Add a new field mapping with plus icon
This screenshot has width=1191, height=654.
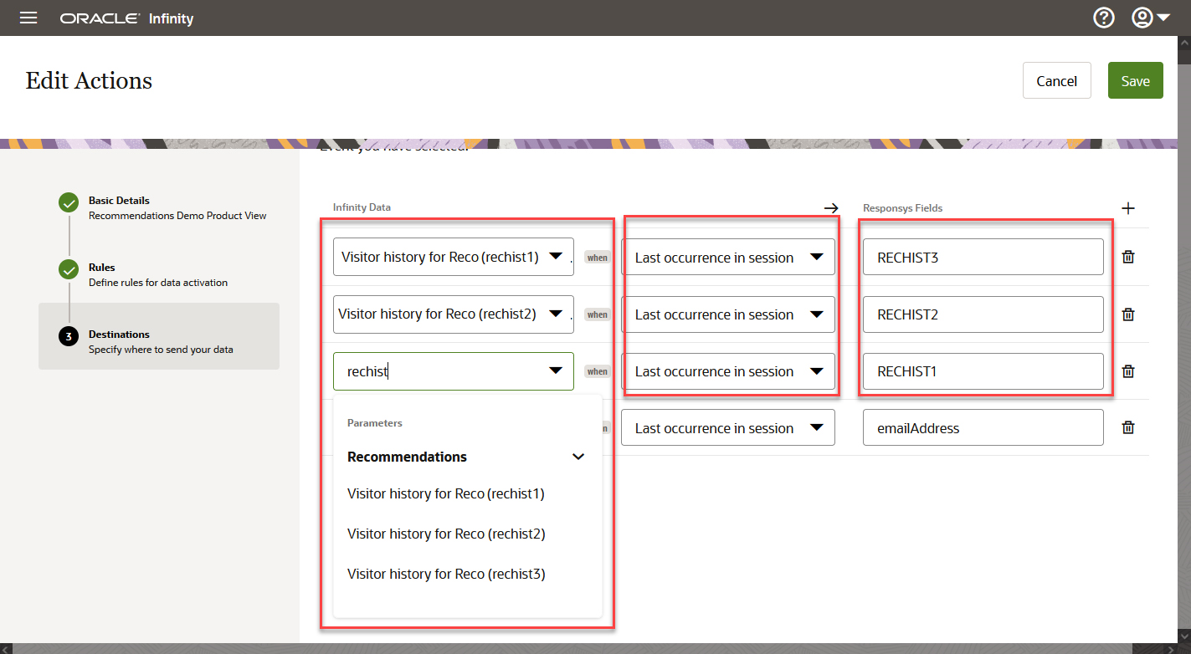[x=1128, y=208]
